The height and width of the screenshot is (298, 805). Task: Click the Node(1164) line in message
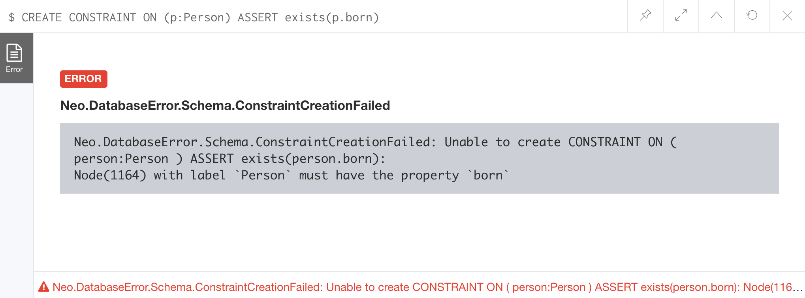(x=292, y=175)
